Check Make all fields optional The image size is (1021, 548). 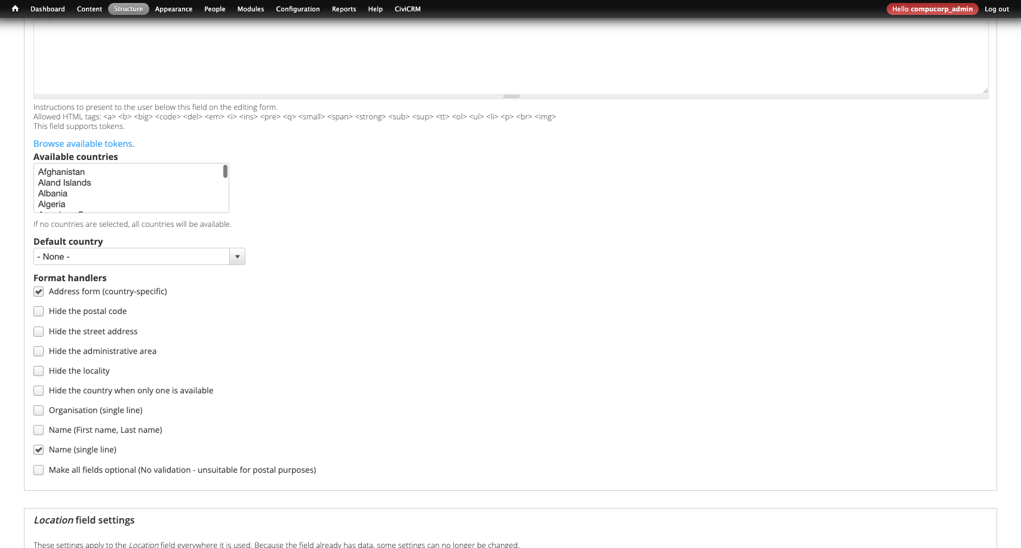coord(39,470)
